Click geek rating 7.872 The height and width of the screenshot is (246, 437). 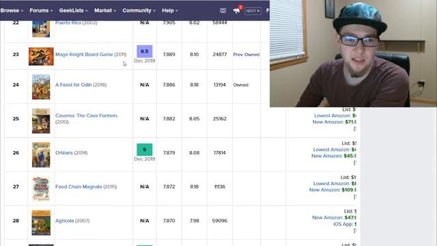[169, 187]
